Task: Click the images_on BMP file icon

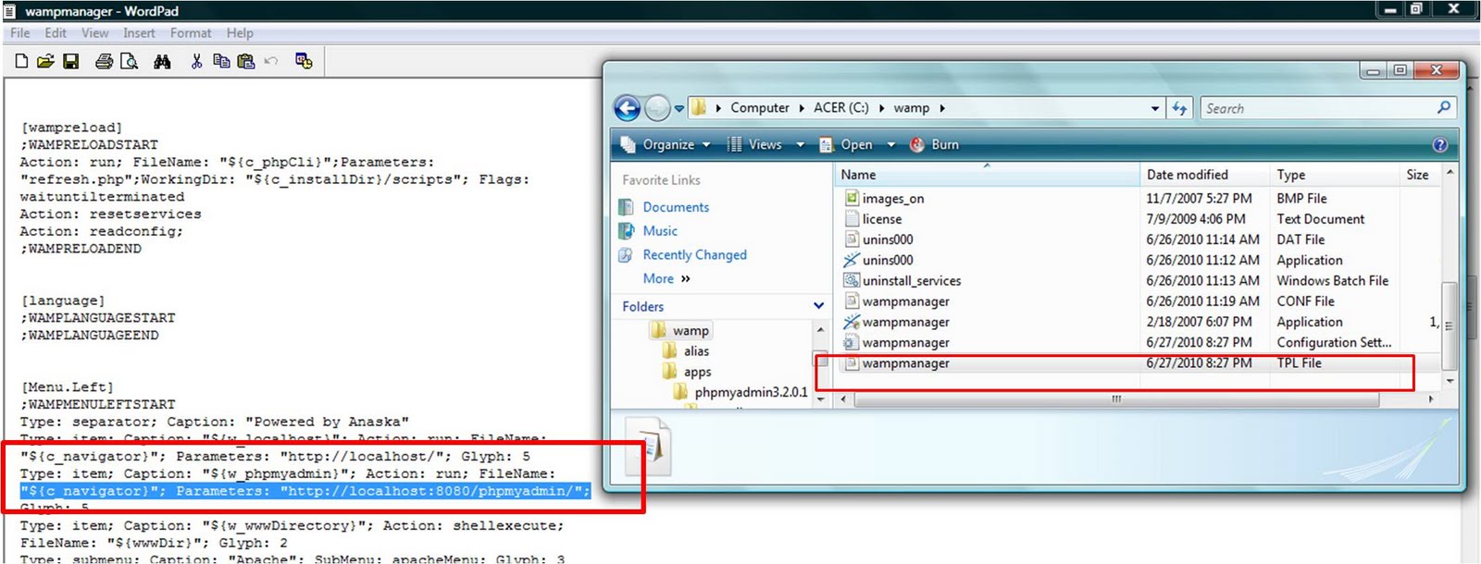Action: [852, 199]
